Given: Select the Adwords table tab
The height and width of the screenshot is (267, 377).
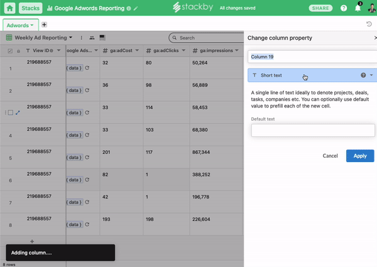Looking at the screenshot, I should (x=20, y=25).
